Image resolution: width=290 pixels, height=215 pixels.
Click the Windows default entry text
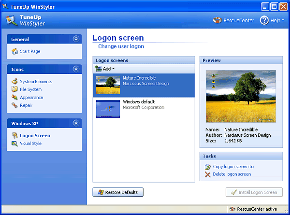point(139,101)
